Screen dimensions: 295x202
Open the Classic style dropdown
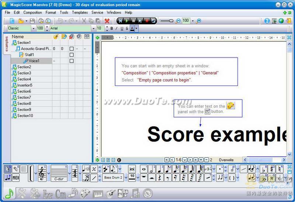click(34, 28)
